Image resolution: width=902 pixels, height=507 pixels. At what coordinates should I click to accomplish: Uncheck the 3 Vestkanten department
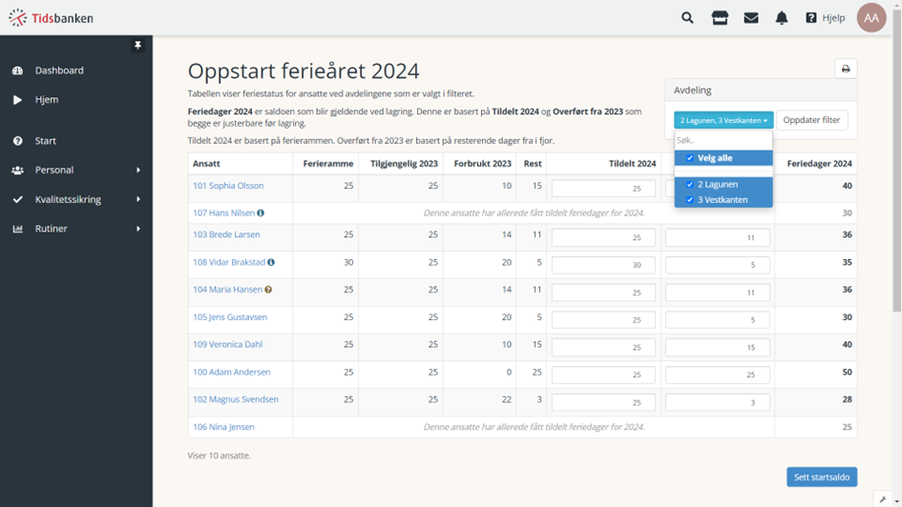click(x=690, y=200)
